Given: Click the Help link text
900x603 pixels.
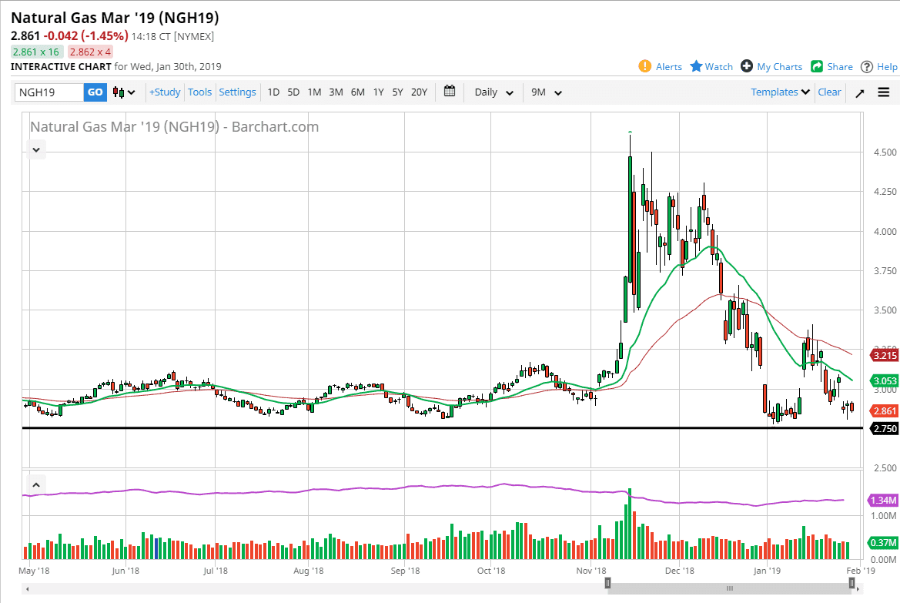Looking at the screenshot, I should tap(887, 67).
